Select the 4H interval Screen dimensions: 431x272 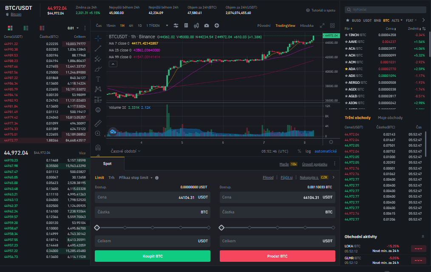(131, 25)
